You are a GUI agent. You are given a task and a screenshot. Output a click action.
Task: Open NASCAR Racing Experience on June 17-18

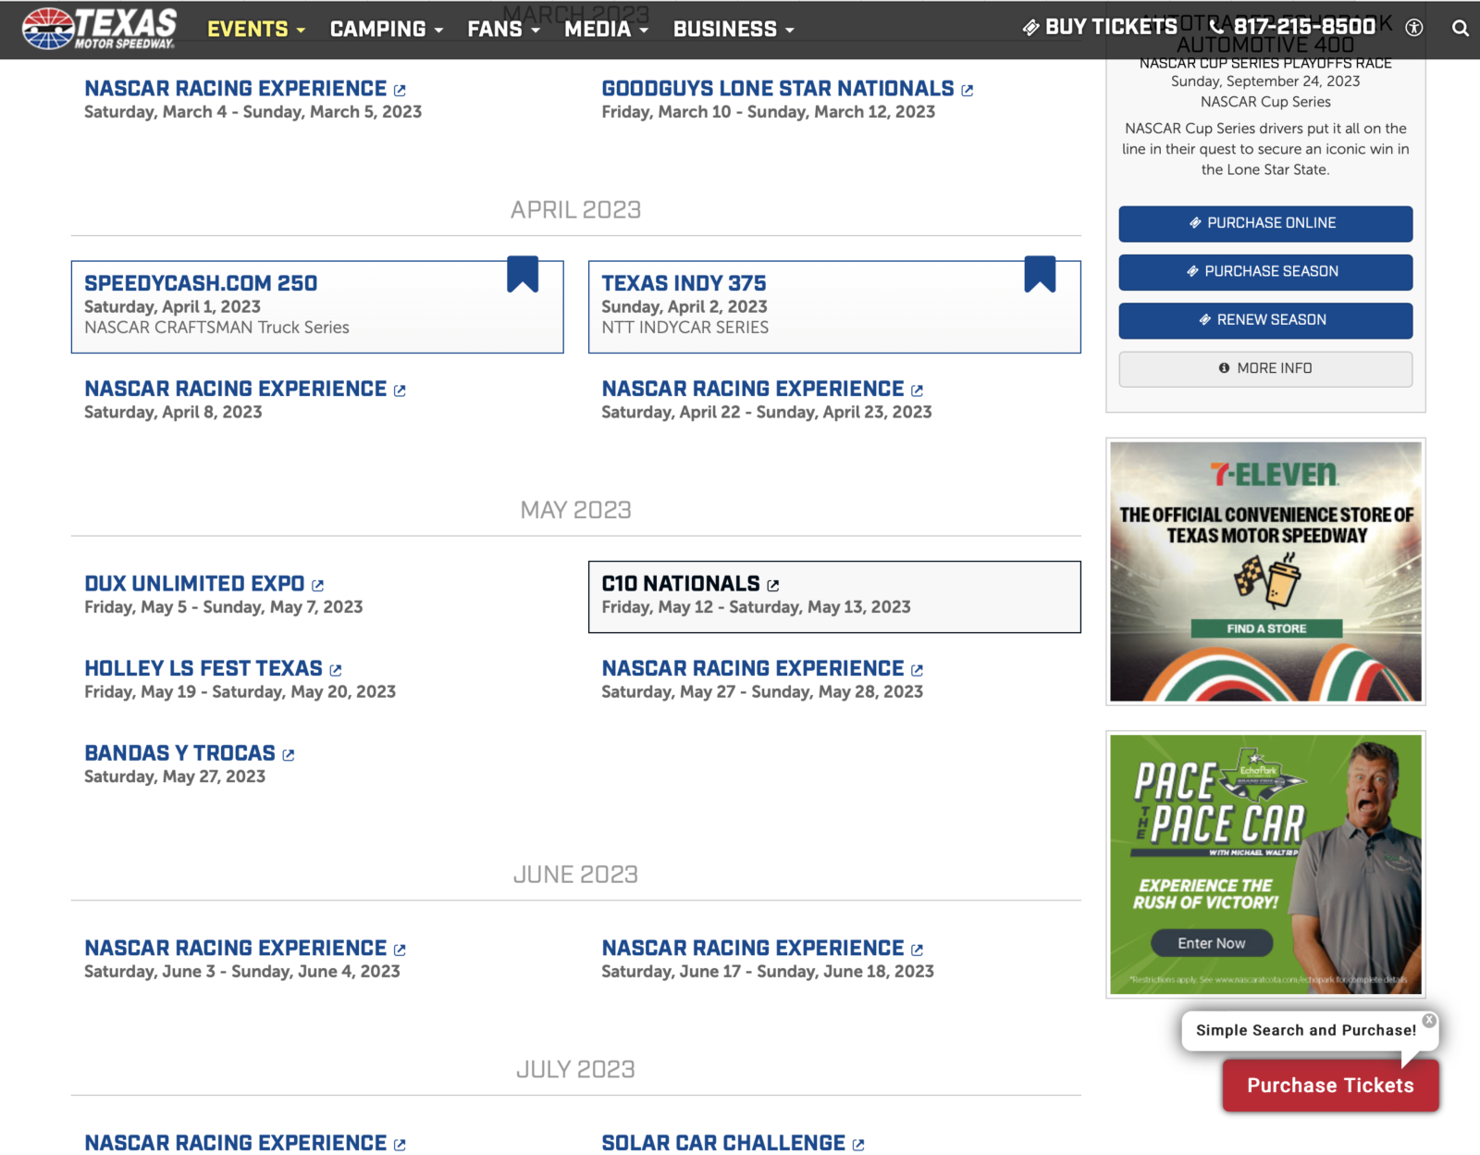(753, 949)
